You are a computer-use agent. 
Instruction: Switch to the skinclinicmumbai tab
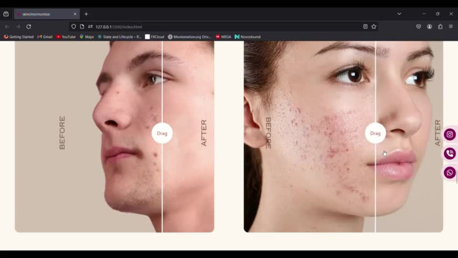click(x=47, y=14)
